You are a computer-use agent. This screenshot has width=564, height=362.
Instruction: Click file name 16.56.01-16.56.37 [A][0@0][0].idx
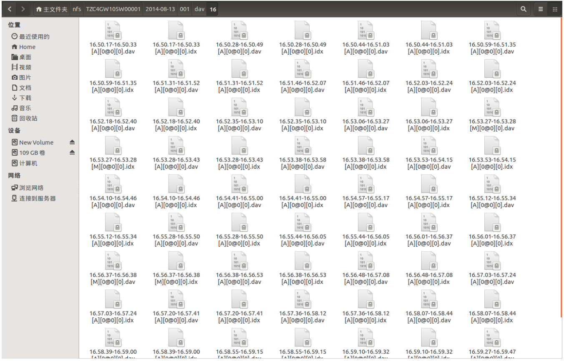coord(492,240)
